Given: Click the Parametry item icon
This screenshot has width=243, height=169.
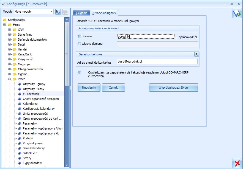Looking at the screenshot, I should (x=20, y=123).
